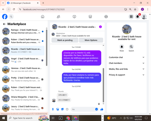
Task: Open the tab search dropdown arrow
Action: [3, 3]
